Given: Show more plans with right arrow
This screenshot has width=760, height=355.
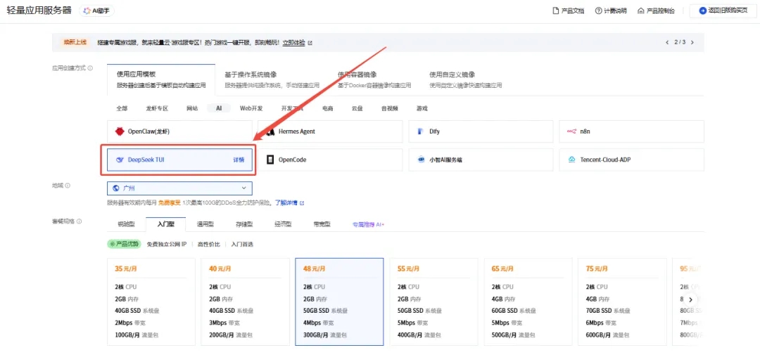Looking at the screenshot, I should (691, 299).
